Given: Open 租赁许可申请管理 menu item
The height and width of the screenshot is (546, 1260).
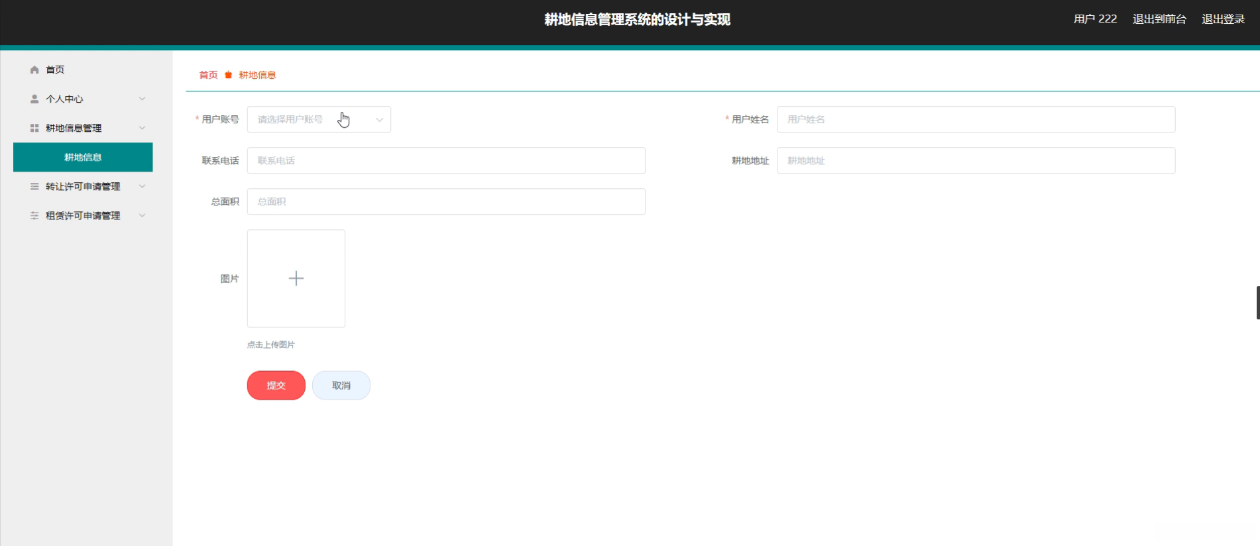Looking at the screenshot, I should click(83, 215).
